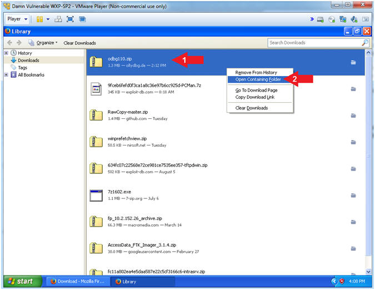Click scrollbar up arrow in downloads list
The image size is (375, 290).
pos(368,52)
